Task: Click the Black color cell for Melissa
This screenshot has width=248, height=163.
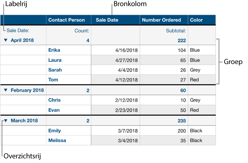Action: 196,140
